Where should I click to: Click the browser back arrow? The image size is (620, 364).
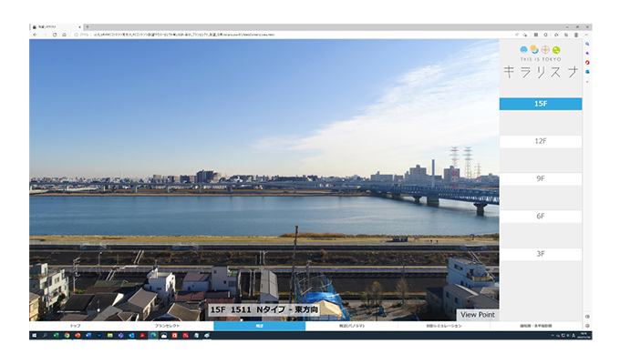coord(35,35)
